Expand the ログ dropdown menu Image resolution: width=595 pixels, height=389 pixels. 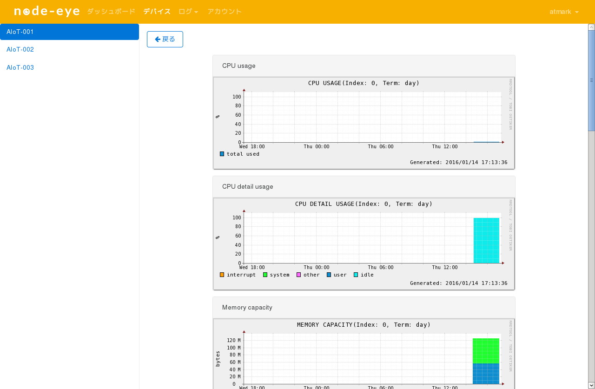(188, 12)
